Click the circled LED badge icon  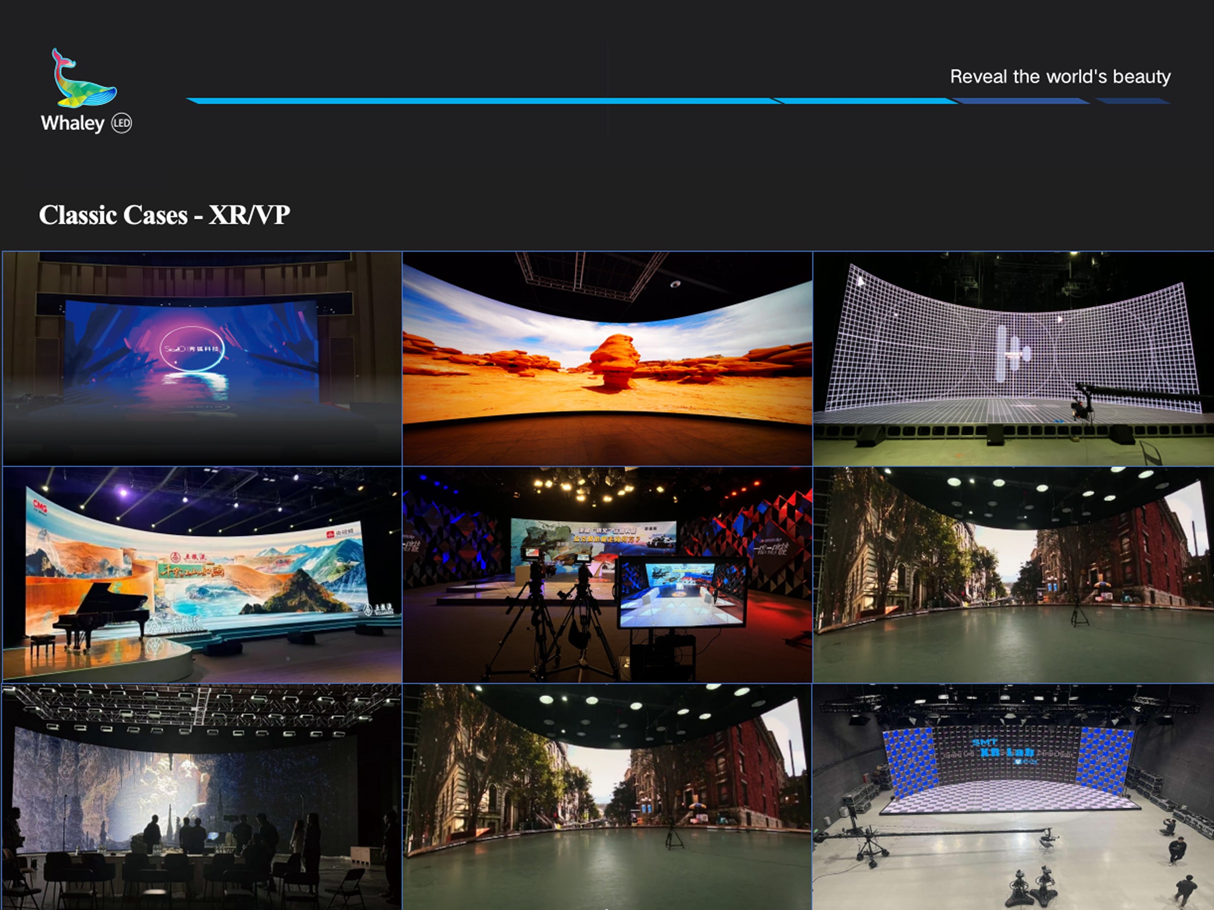[x=121, y=123]
